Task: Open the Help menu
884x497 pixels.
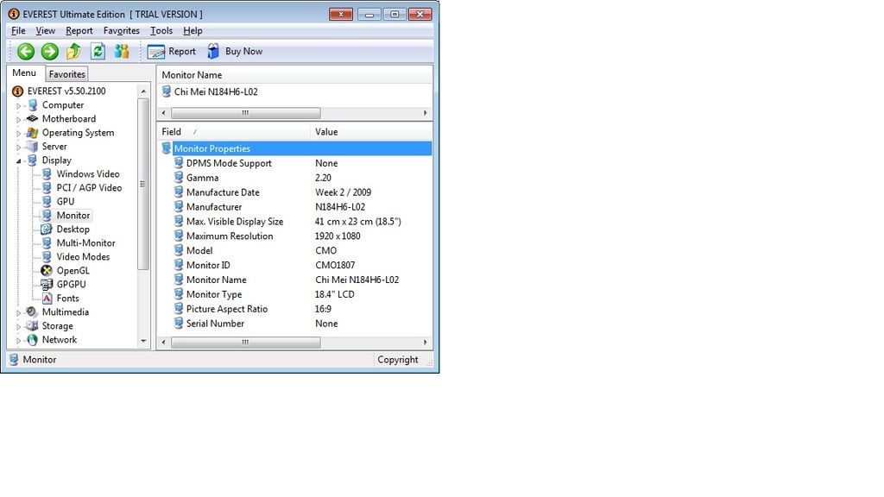Action: point(193,30)
